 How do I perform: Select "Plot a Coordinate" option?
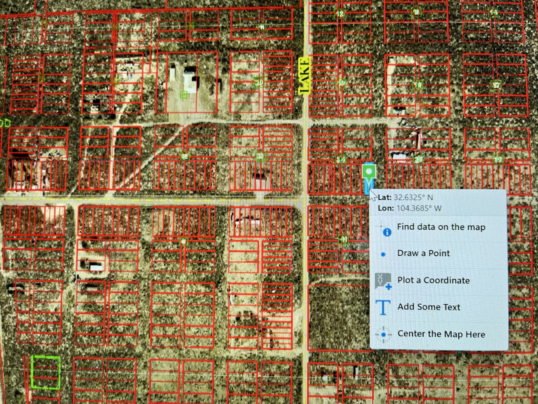pyautogui.click(x=433, y=280)
